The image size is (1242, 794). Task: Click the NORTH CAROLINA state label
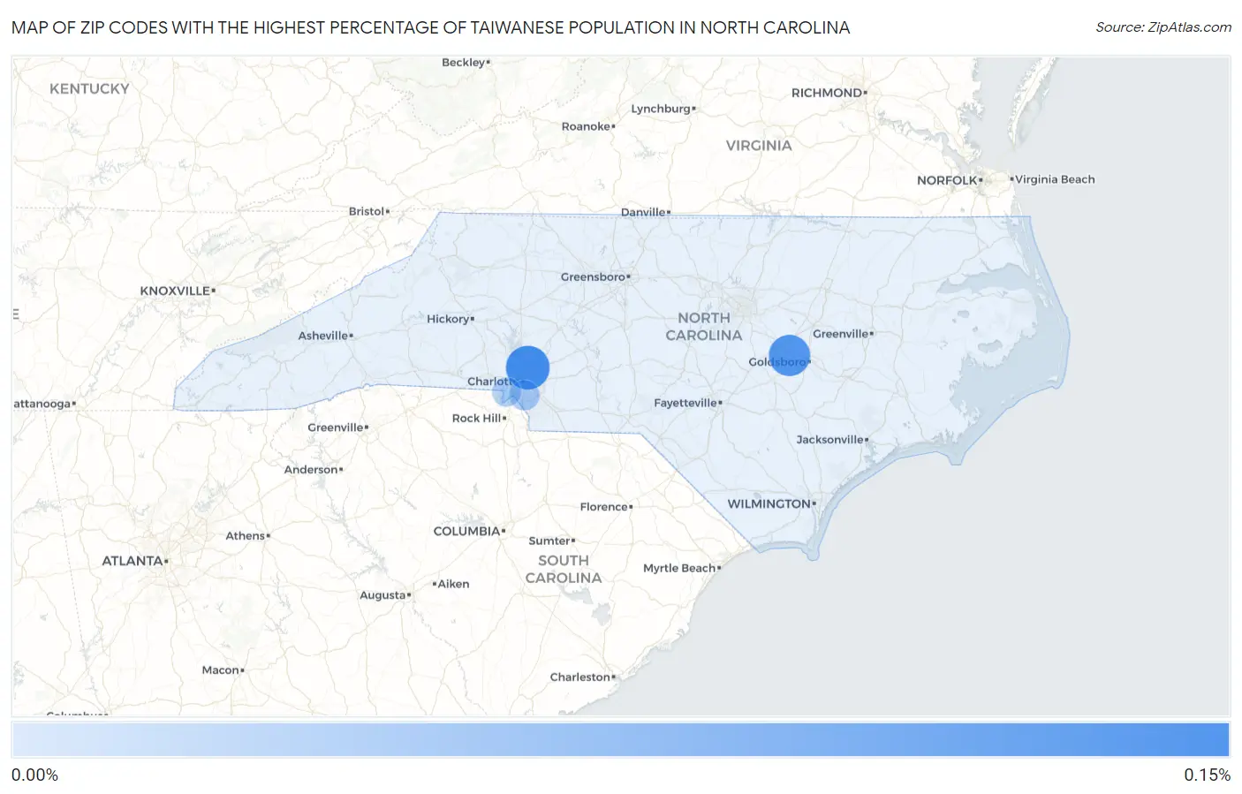704,327
